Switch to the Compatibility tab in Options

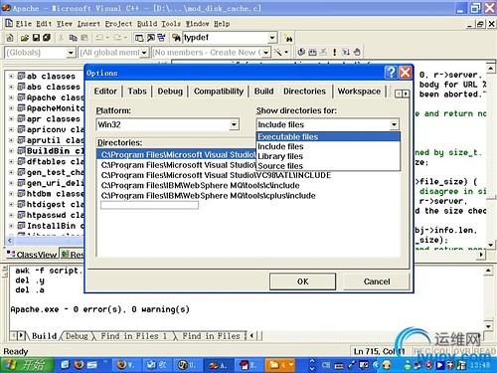219,92
